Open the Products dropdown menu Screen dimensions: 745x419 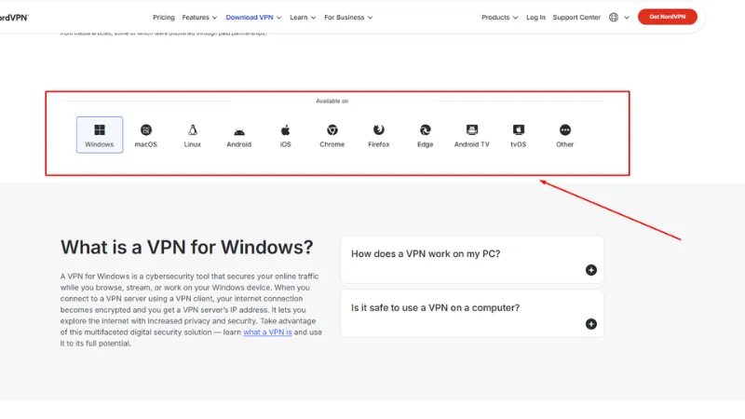pos(499,17)
